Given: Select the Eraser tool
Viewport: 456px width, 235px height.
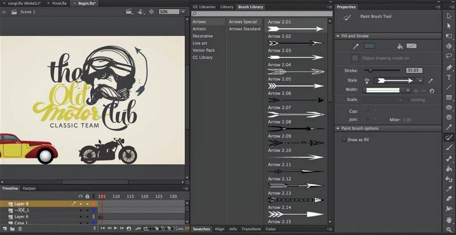Looking at the screenshot, I should 449,198.
